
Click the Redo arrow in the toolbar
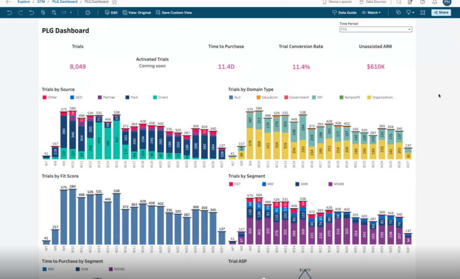pyautogui.click(x=21, y=13)
